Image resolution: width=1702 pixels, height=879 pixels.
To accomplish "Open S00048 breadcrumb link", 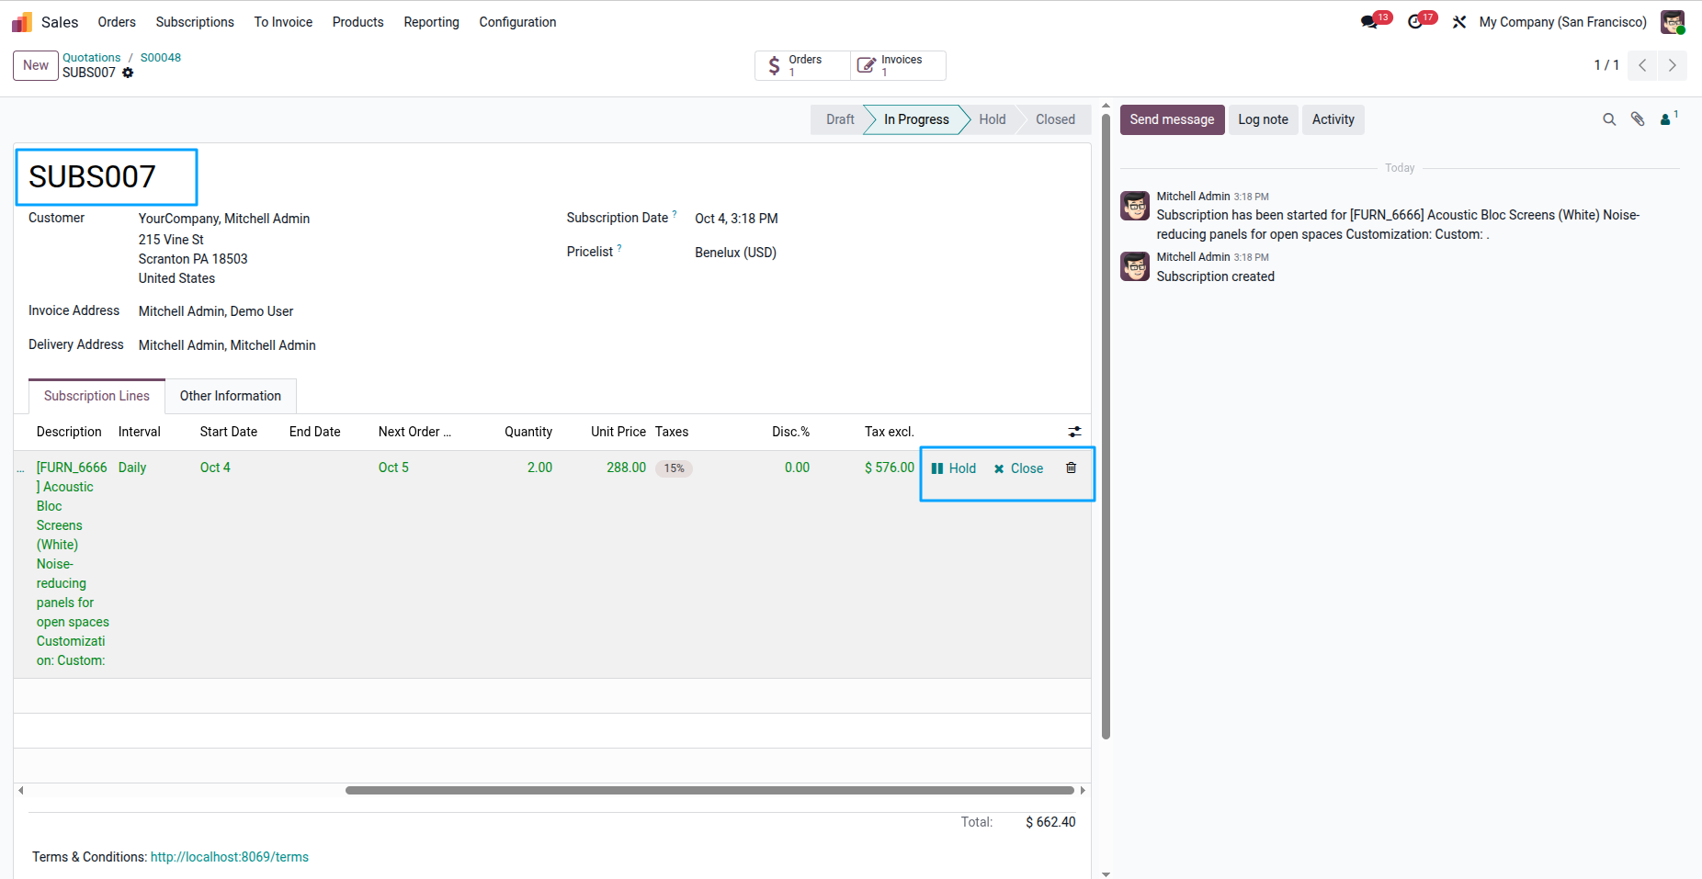I will [x=160, y=57].
